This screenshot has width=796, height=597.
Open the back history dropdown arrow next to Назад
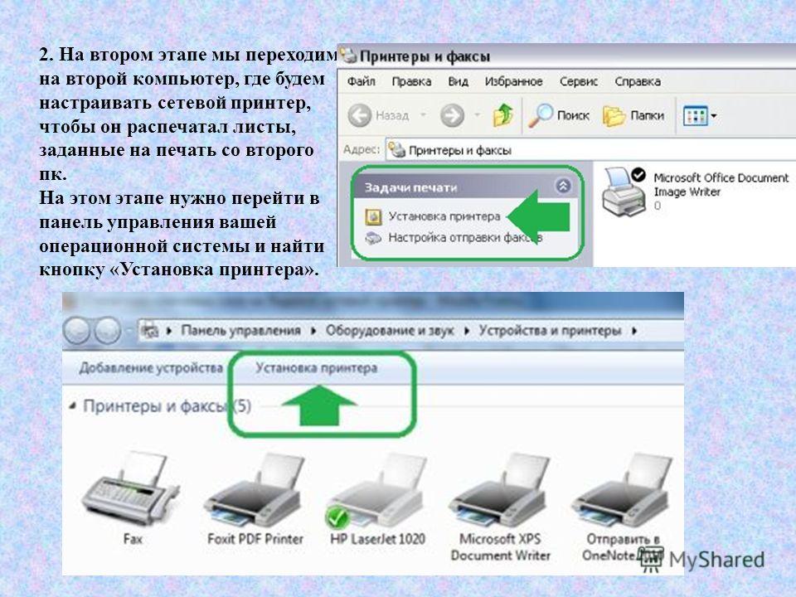(423, 115)
